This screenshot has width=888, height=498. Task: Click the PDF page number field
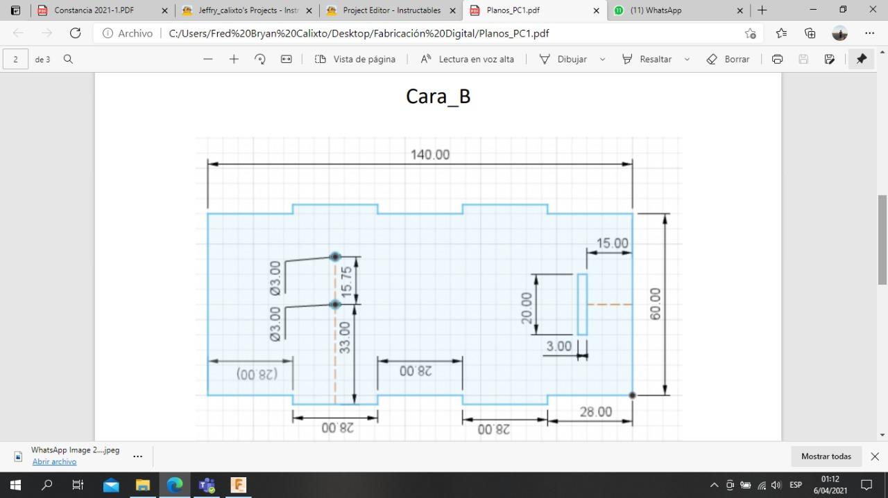point(15,59)
